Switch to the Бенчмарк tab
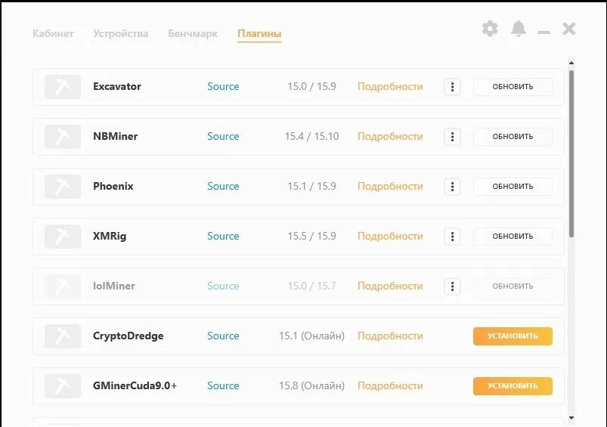Screen dimensions: 607x427 (193, 34)
